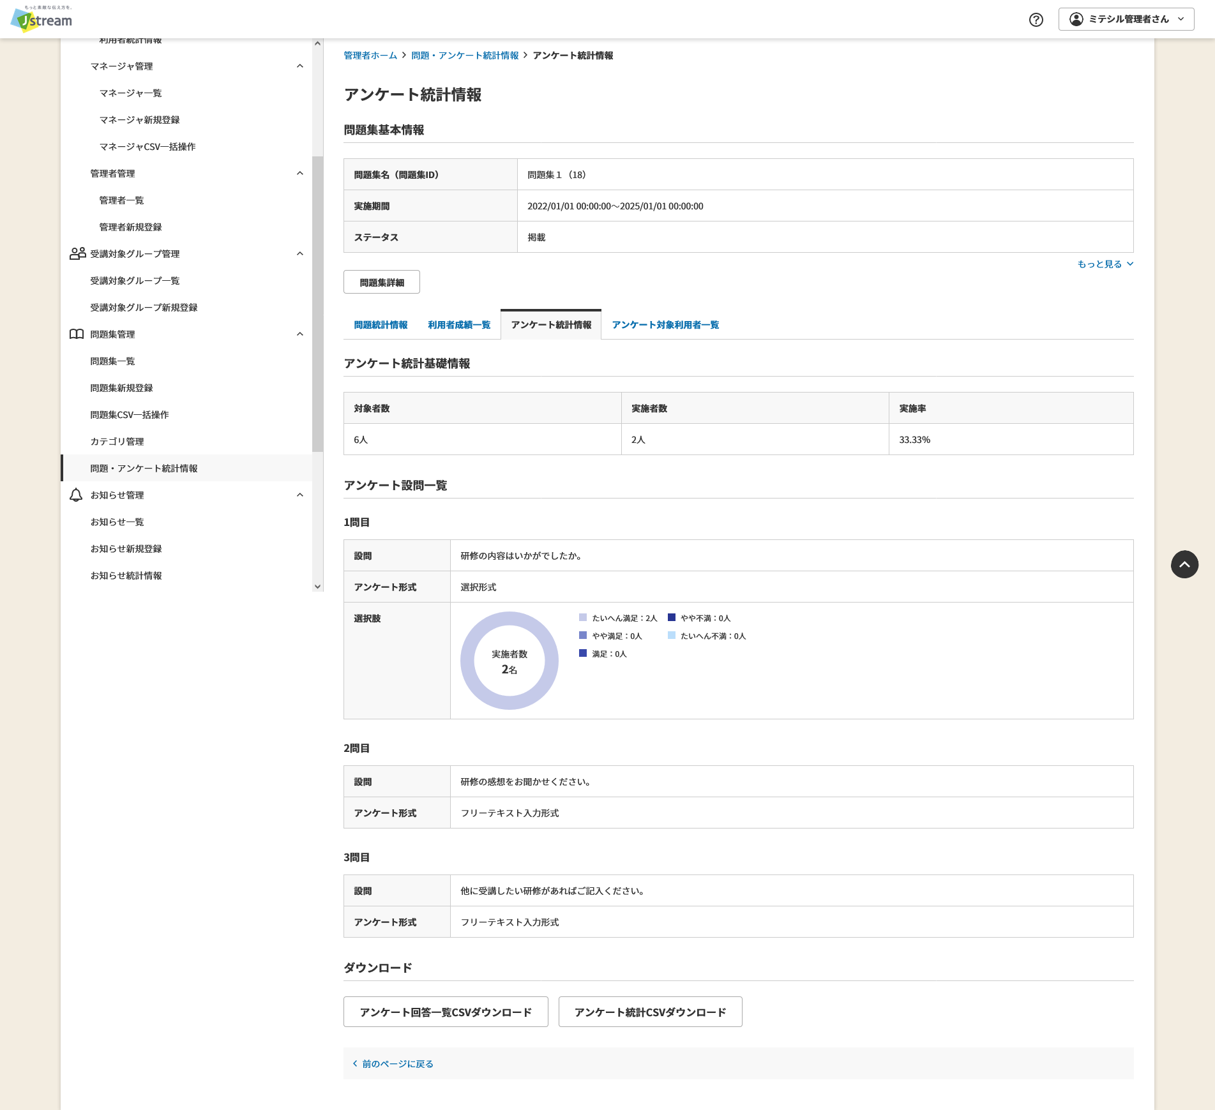Click the sidebar scrollbar thumb

[x=317, y=304]
